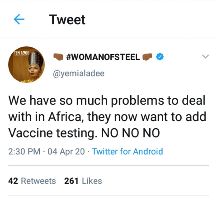This screenshot has width=217, height=198.
Task: Click the 2:30 PM timestamp
Action: pyautogui.click(x=24, y=151)
